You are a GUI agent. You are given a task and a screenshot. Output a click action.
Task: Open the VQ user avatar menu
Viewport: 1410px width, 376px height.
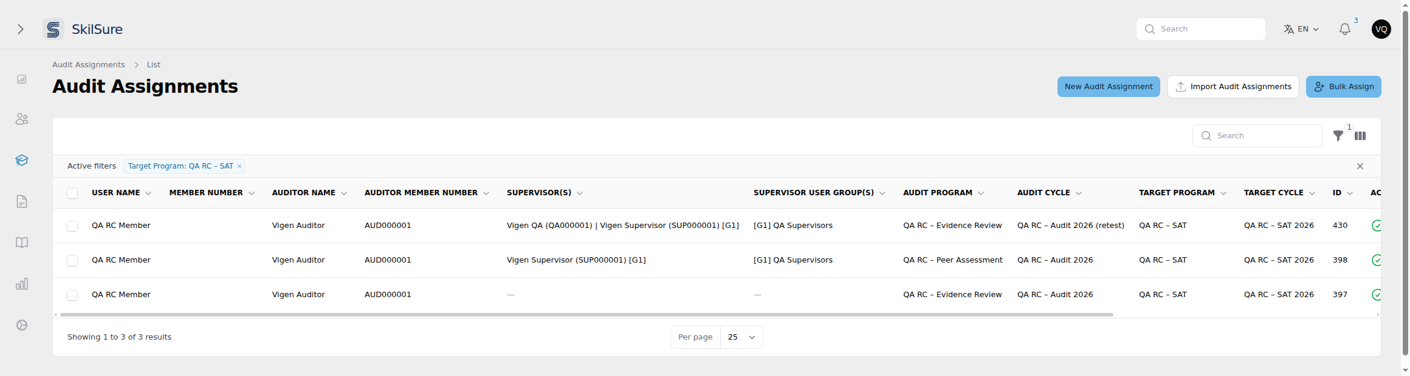(1381, 29)
